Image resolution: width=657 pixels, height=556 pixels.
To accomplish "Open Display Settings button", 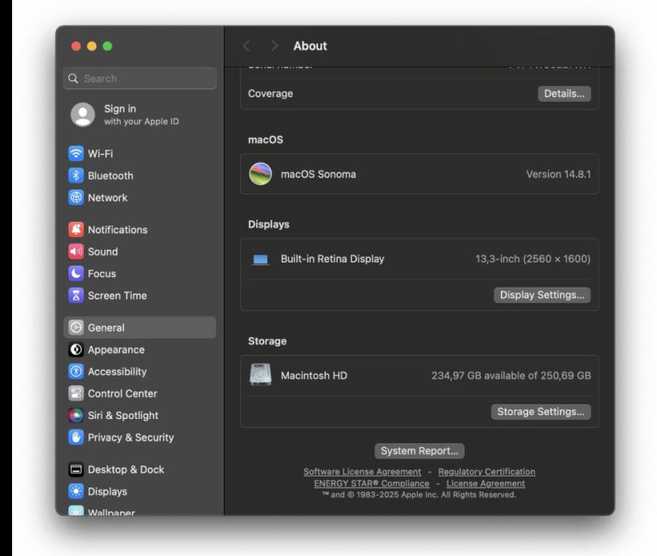I will click(x=542, y=295).
